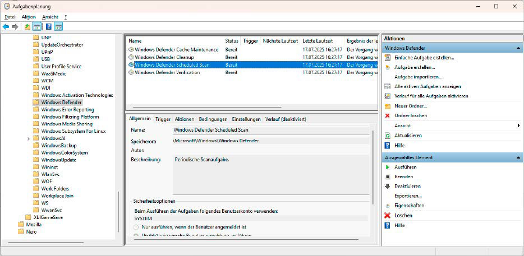524x256 pixels.
Task: Toggle the console tree pane toolbar icon
Action: coord(37,27)
